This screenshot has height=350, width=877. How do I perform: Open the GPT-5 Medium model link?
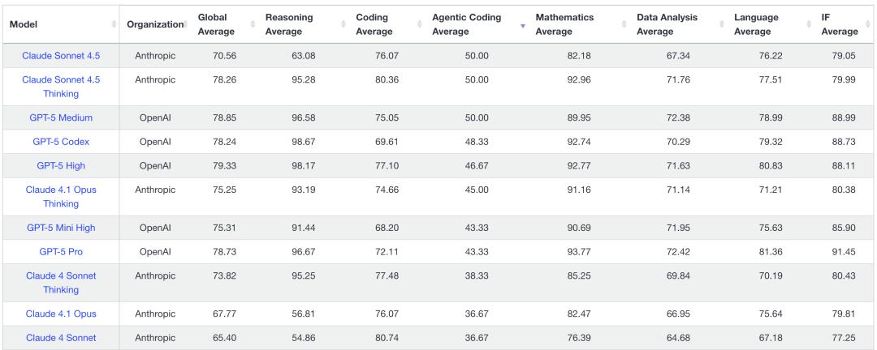point(61,117)
